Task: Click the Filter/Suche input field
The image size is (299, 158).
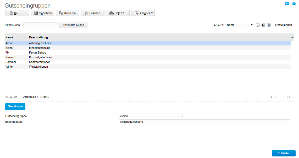Action: click(x=40, y=25)
